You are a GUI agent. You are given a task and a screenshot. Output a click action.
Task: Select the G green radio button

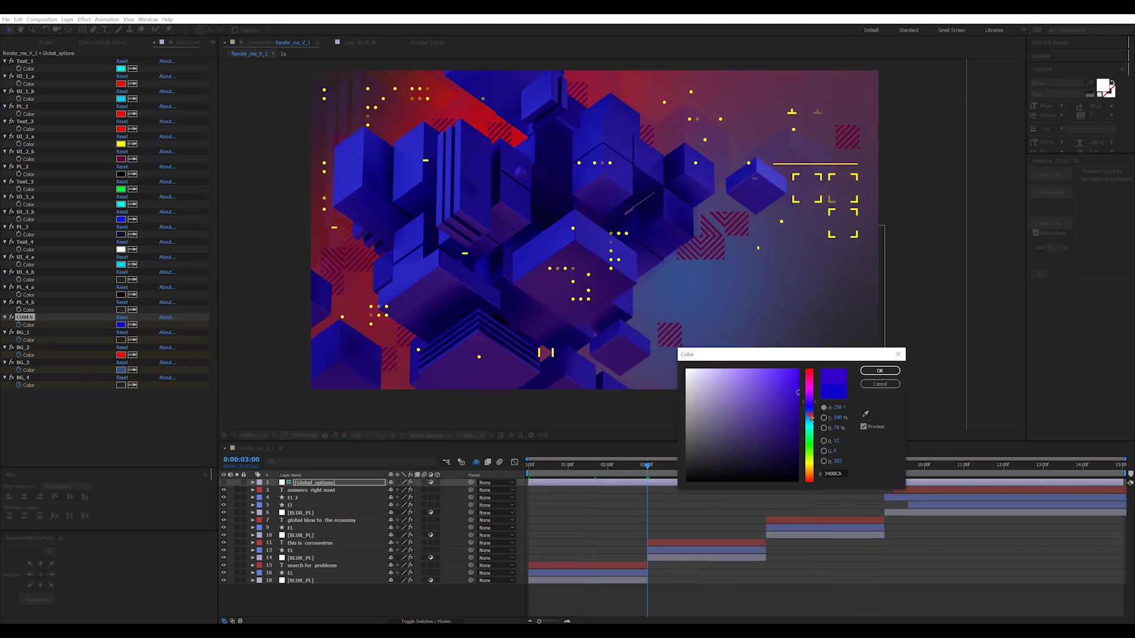[823, 451]
